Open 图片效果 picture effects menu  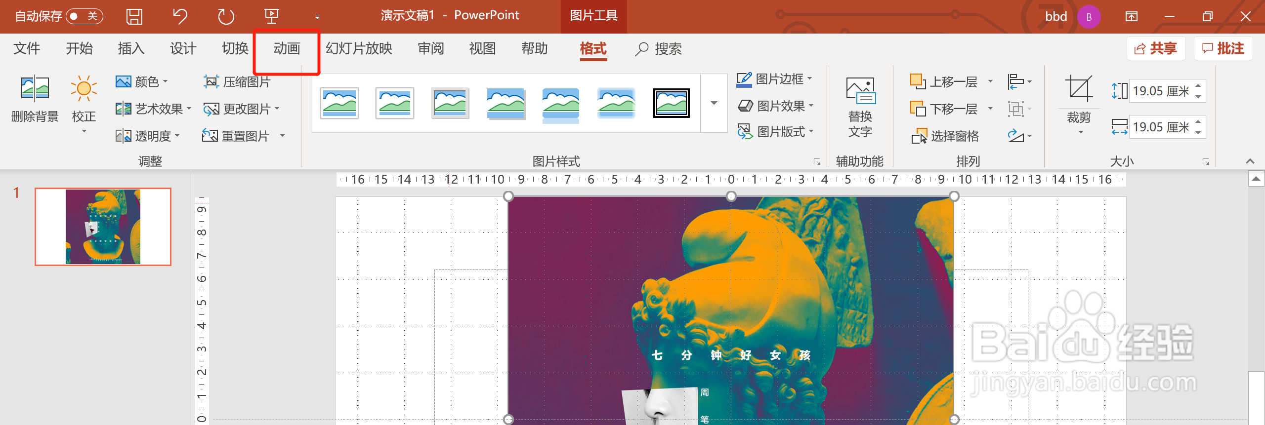pyautogui.click(x=775, y=106)
